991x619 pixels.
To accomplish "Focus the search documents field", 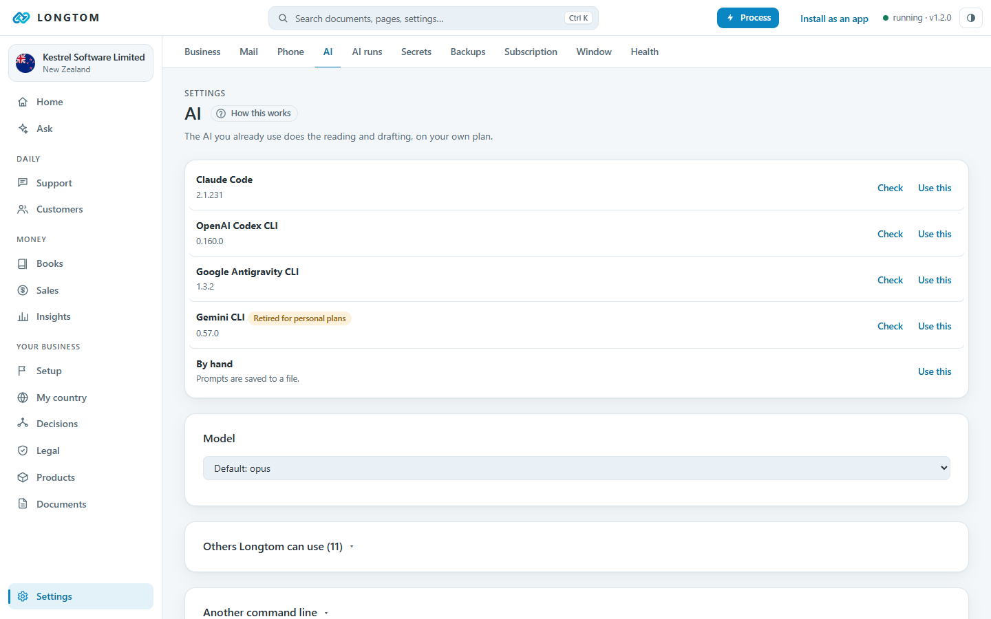I will [x=434, y=19].
